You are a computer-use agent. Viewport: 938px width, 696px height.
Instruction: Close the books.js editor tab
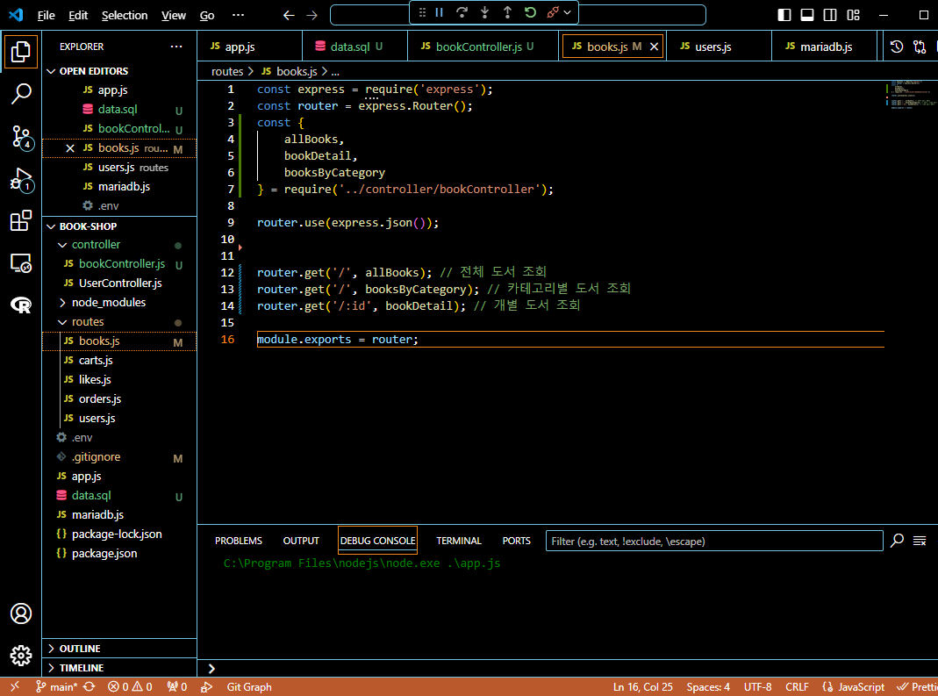pyautogui.click(x=654, y=47)
